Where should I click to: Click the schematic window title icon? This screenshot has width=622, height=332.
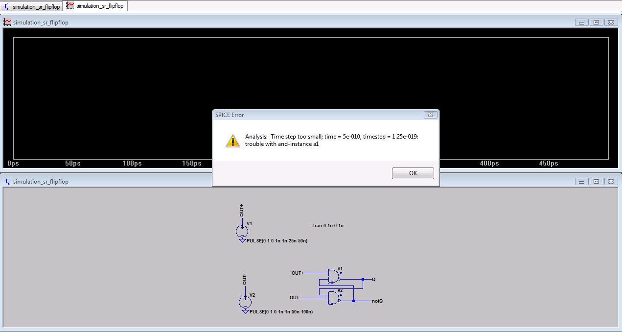(x=7, y=181)
